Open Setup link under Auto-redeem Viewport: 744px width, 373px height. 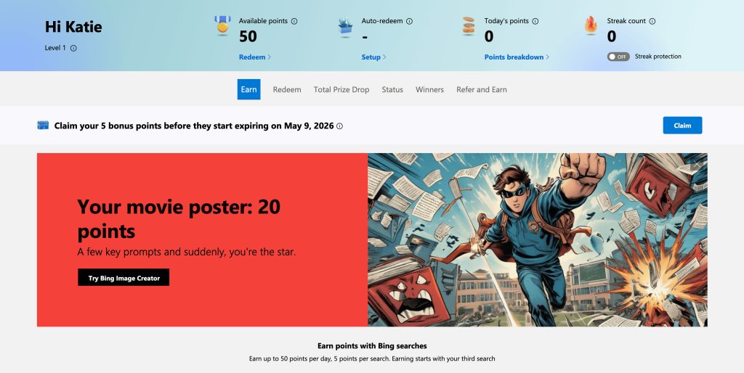click(x=373, y=57)
